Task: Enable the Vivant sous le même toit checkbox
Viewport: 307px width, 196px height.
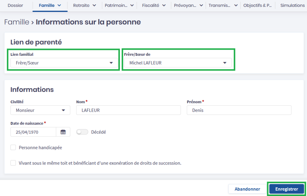Action: [13, 163]
